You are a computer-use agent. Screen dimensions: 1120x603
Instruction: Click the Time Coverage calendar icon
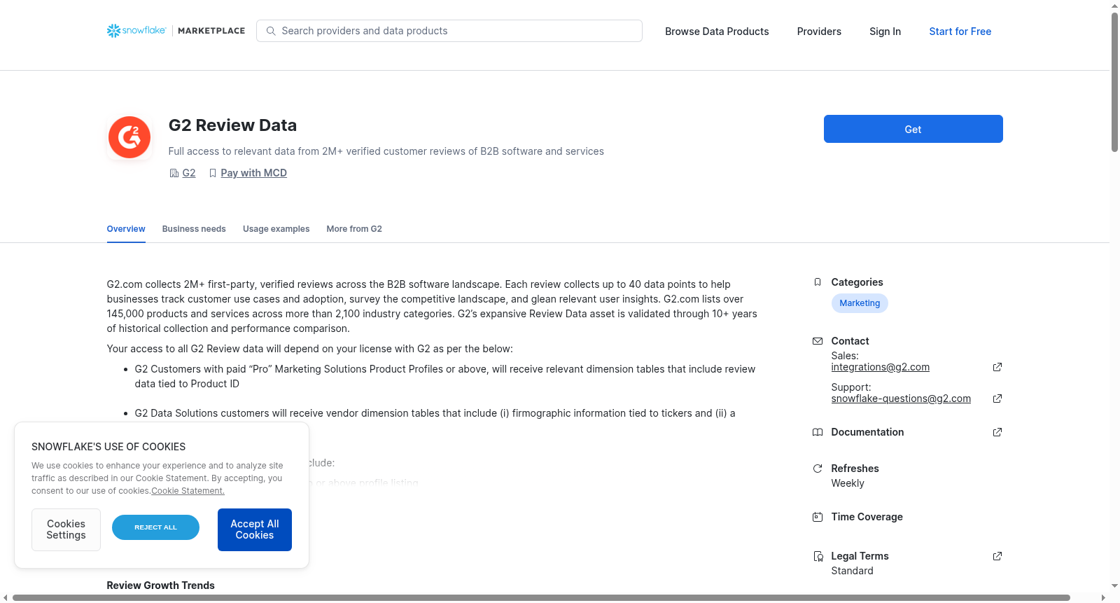coord(817,517)
